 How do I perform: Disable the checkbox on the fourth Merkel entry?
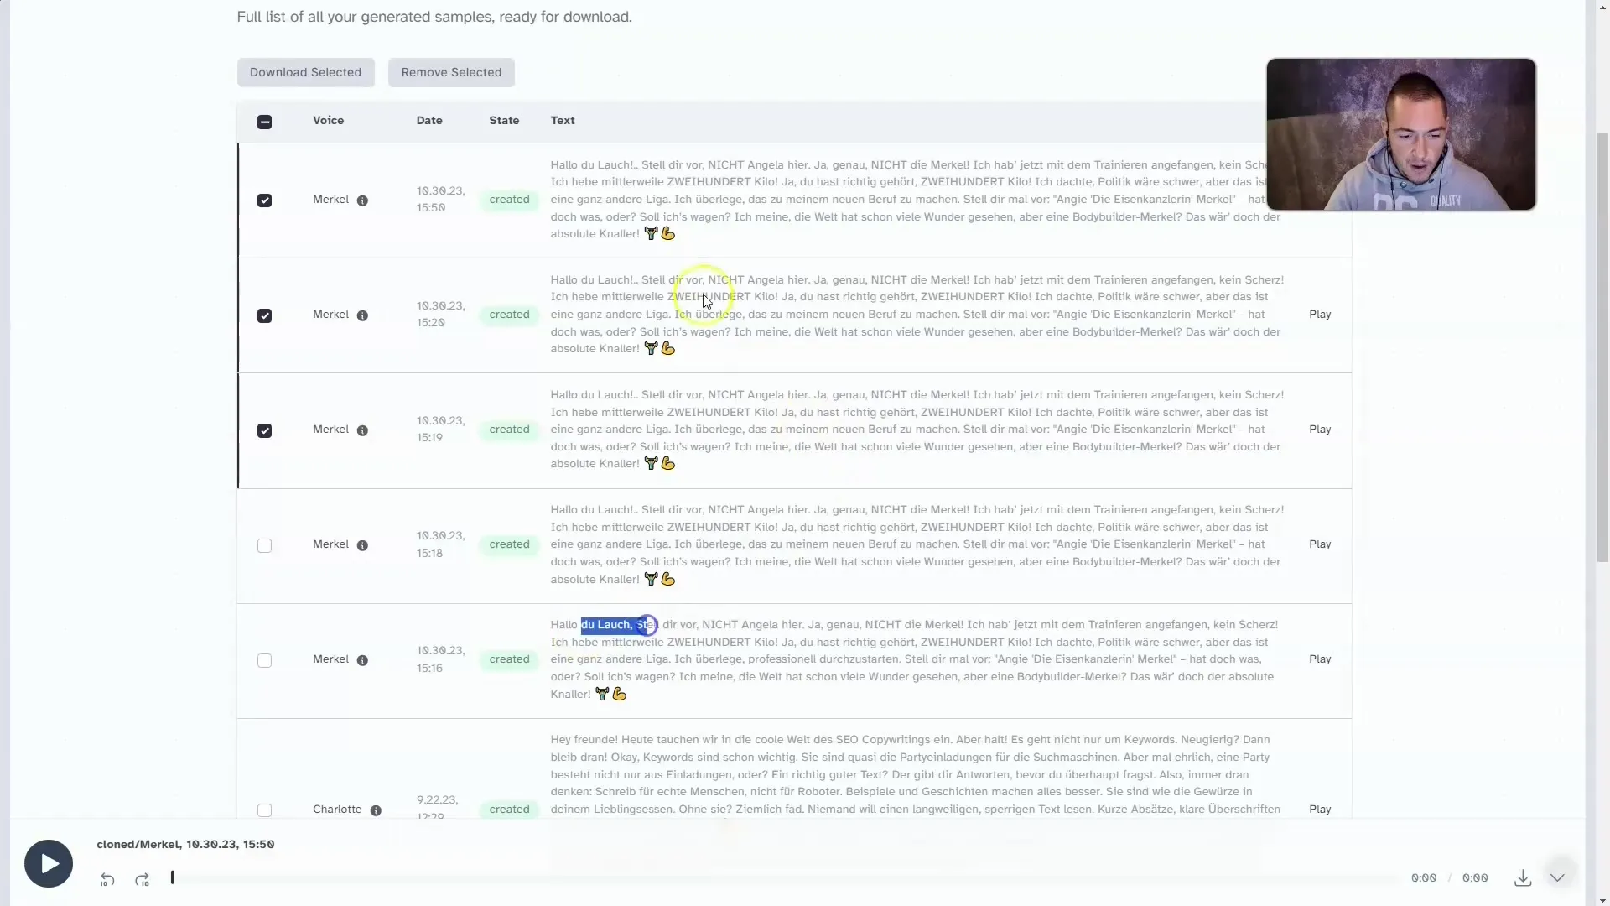click(x=264, y=544)
